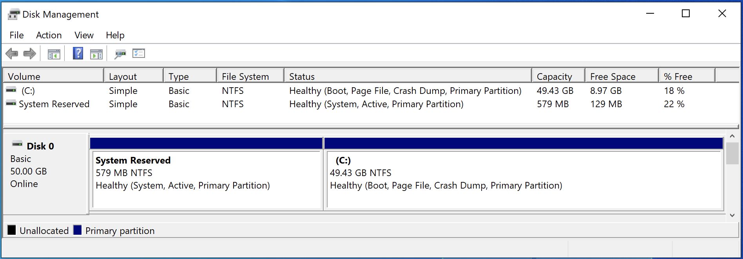The width and height of the screenshot is (743, 259).
Task: Click the disk pane scroll down arrow
Action: [x=732, y=215]
